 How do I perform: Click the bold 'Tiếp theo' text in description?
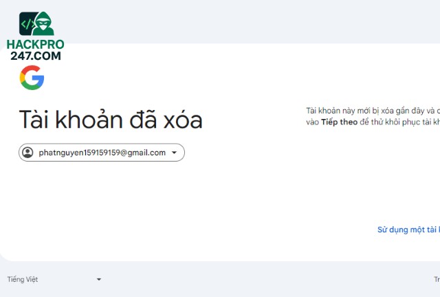coord(339,122)
